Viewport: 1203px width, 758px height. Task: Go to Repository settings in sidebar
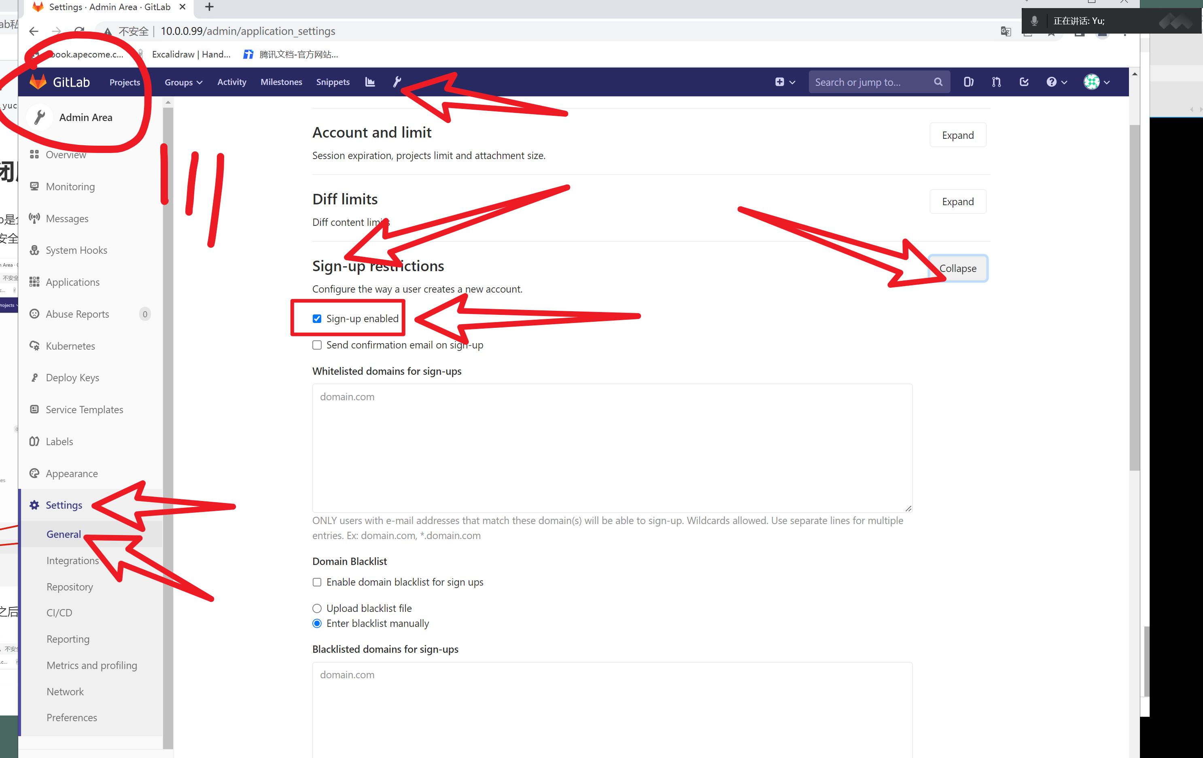click(x=70, y=587)
